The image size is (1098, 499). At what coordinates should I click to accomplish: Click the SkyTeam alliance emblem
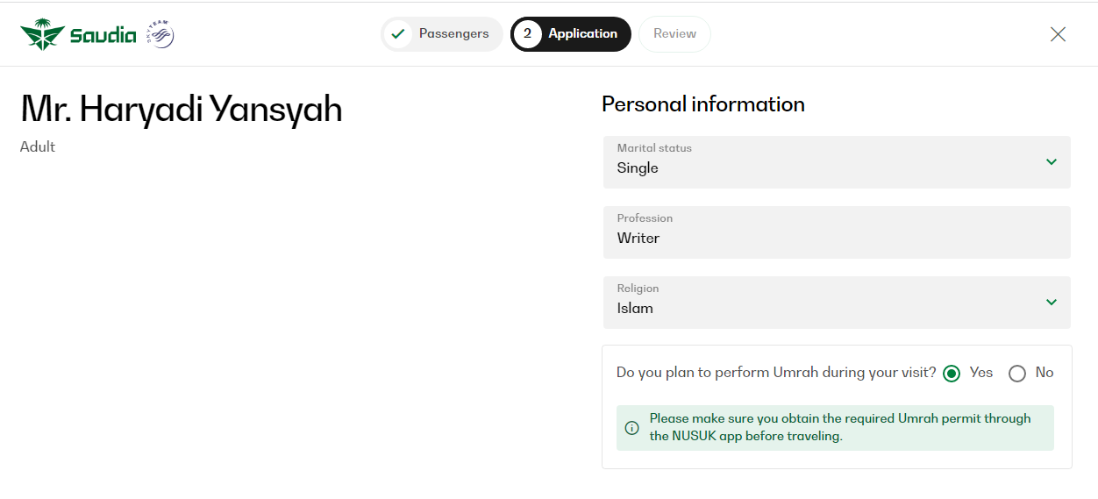point(160,35)
